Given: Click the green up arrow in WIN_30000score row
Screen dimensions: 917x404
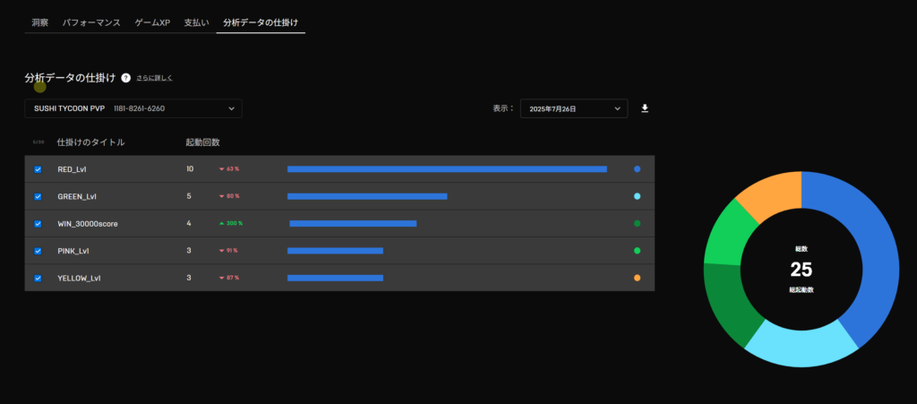Looking at the screenshot, I should tap(221, 223).
